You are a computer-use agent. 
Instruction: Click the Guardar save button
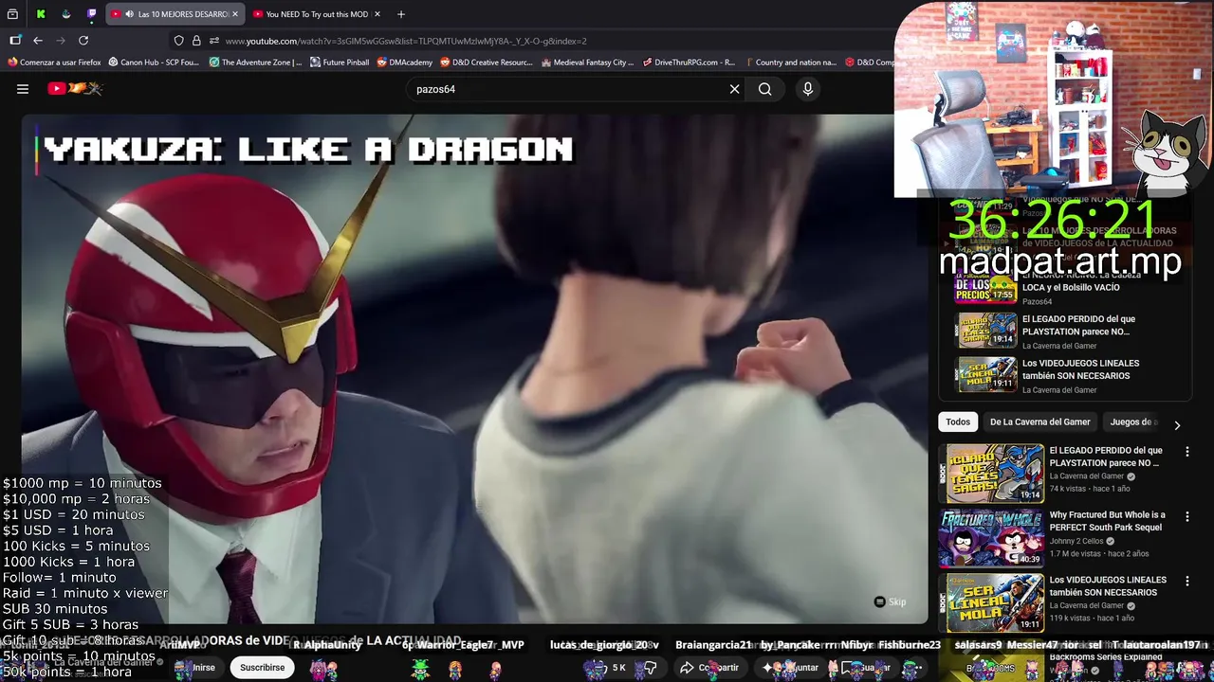(866, 668)
